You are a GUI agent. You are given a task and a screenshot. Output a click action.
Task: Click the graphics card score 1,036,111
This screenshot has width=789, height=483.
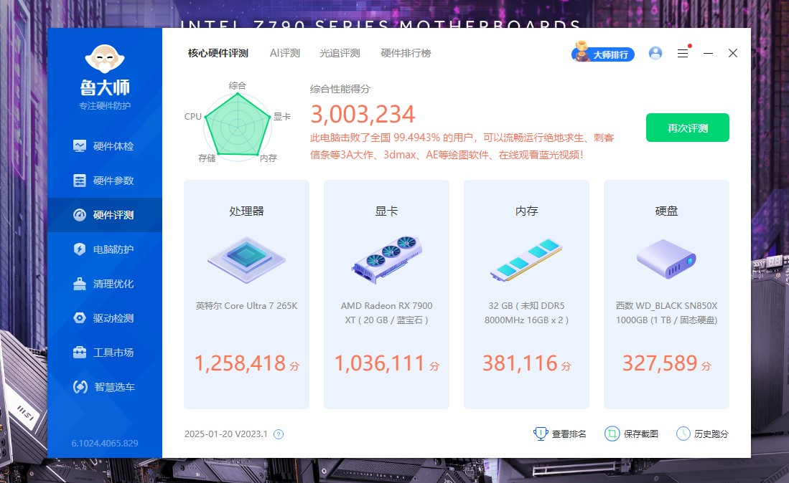[380, 363]
